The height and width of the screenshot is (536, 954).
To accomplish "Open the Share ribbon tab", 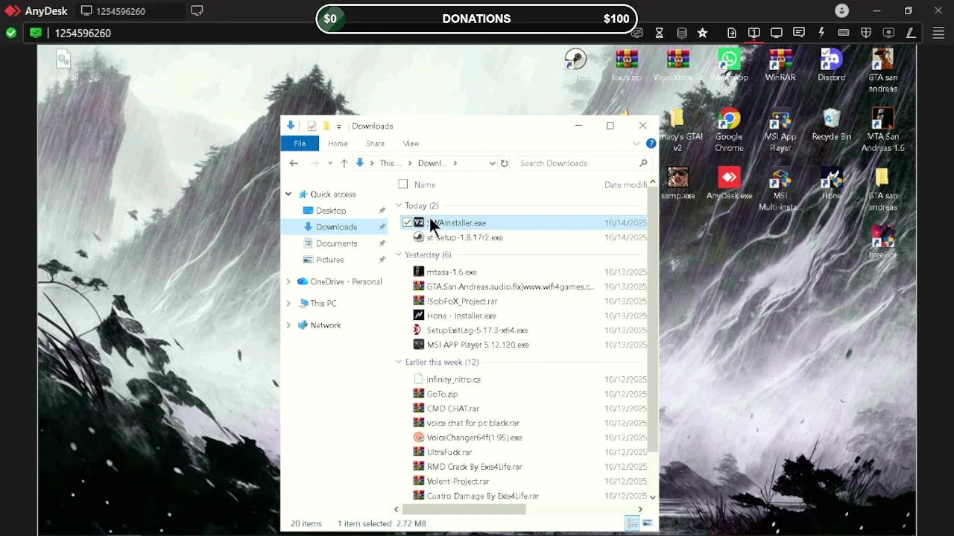I will coord(376,143).
